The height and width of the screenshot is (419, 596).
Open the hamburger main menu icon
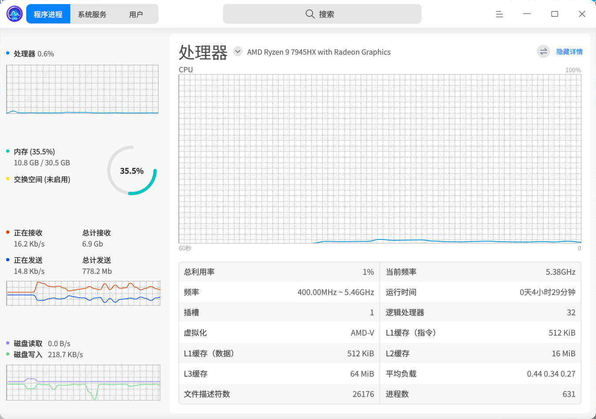(499, 14)
